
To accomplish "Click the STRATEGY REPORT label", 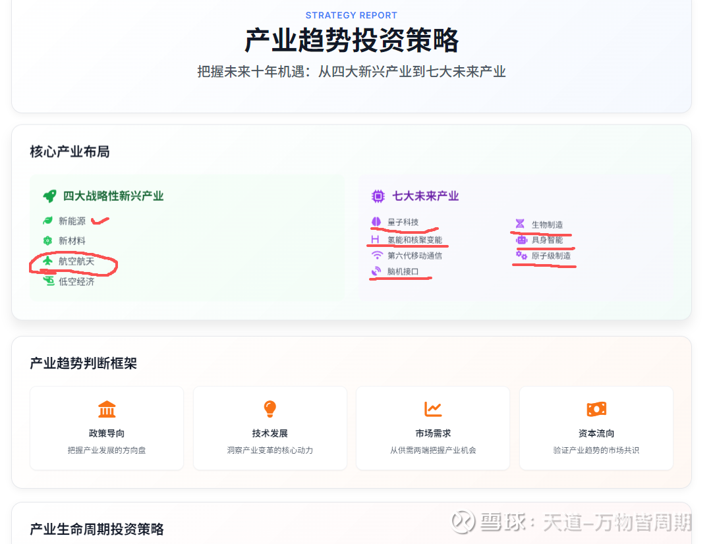I will 351,15.
